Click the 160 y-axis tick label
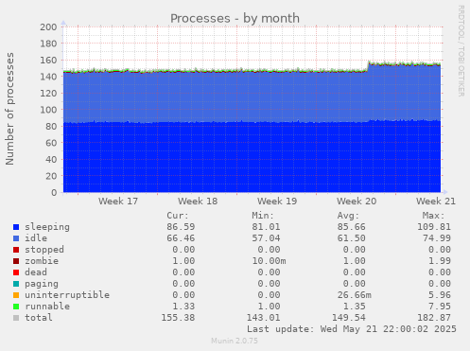This screenshot has height=351, width=470. click(48, 61)
